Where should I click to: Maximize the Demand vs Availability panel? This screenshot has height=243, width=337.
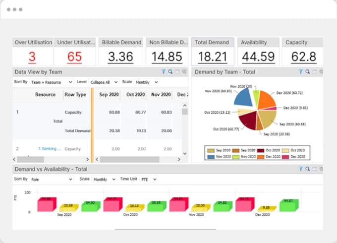[x=315, y=169]
